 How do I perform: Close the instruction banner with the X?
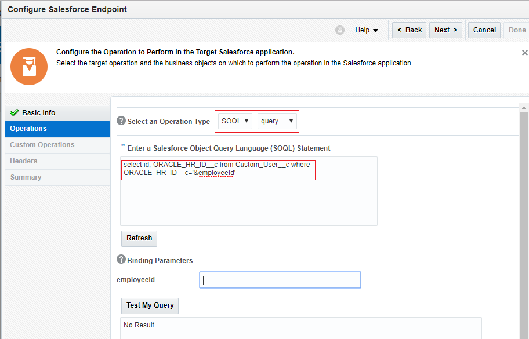524,53
